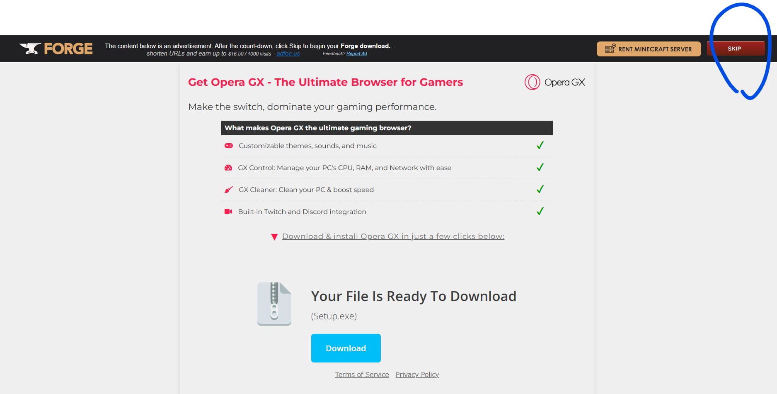Click the Get Opera GX headline
The width and height of the screenshot is (777, 394).
point(325,82)
